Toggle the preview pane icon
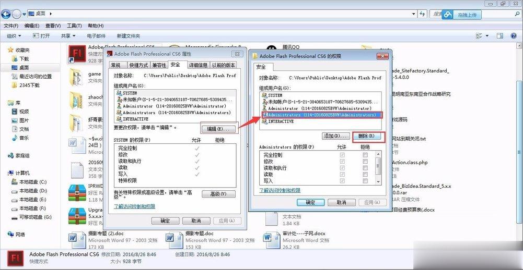The width and height of the screenshot is (523, 270). 499,35
